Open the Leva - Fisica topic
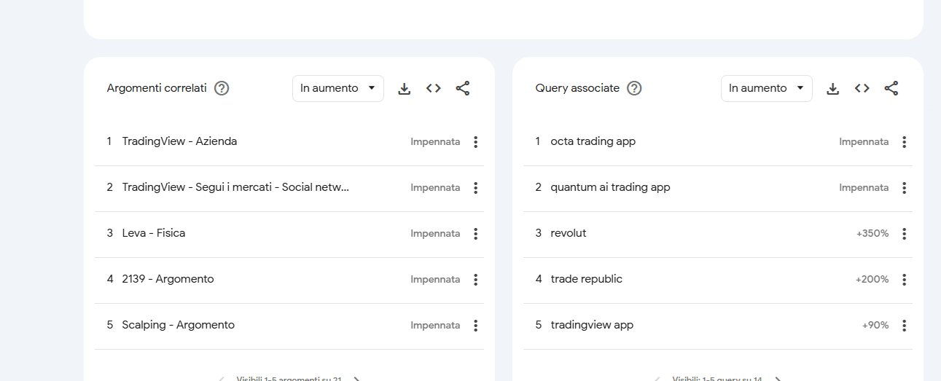 (154, 233)
